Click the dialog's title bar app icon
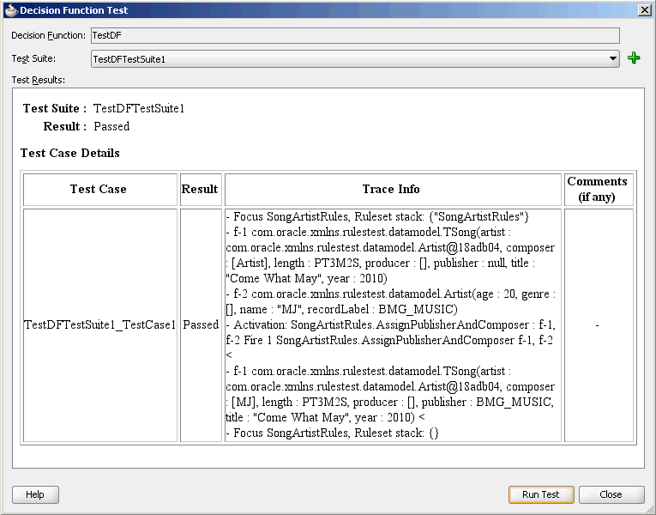 (11, 10)
